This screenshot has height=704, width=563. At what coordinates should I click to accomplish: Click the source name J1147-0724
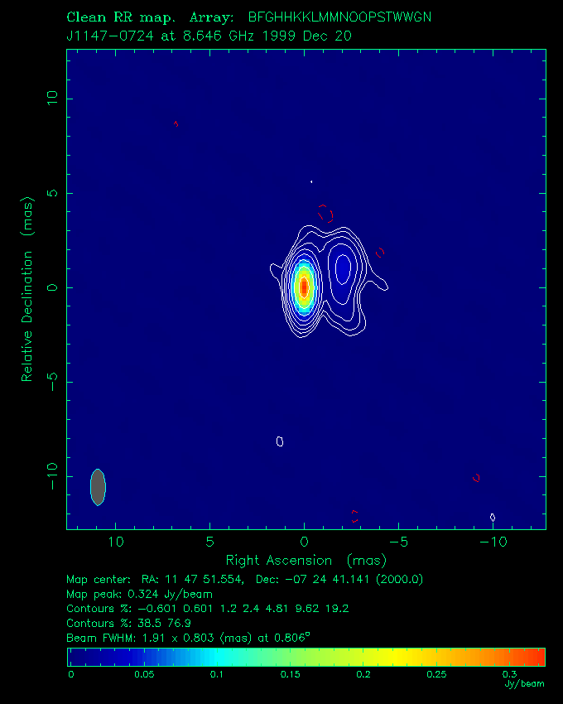(x=110, y=36)
